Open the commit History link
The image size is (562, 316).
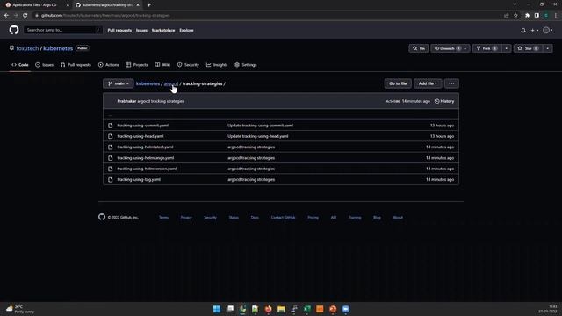point(444,101)
